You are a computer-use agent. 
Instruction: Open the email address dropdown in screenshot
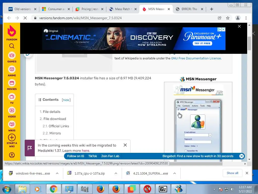click(210, 135)
